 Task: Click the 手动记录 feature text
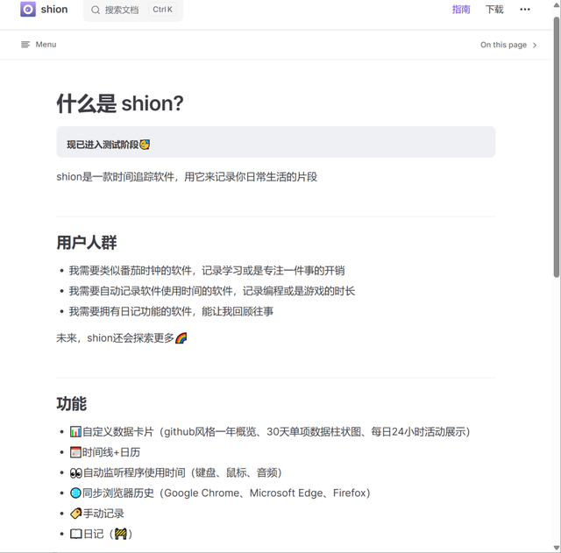click(103, 514)
